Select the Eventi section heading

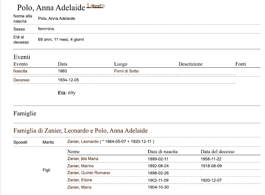pyautogui.click(x=22, y=57)
